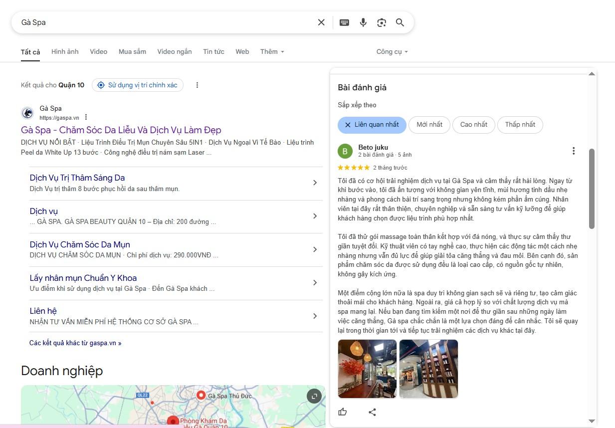This screenshot has height=428, width=615.
Task: Switch to the Video tab
Action: point(99,51)
